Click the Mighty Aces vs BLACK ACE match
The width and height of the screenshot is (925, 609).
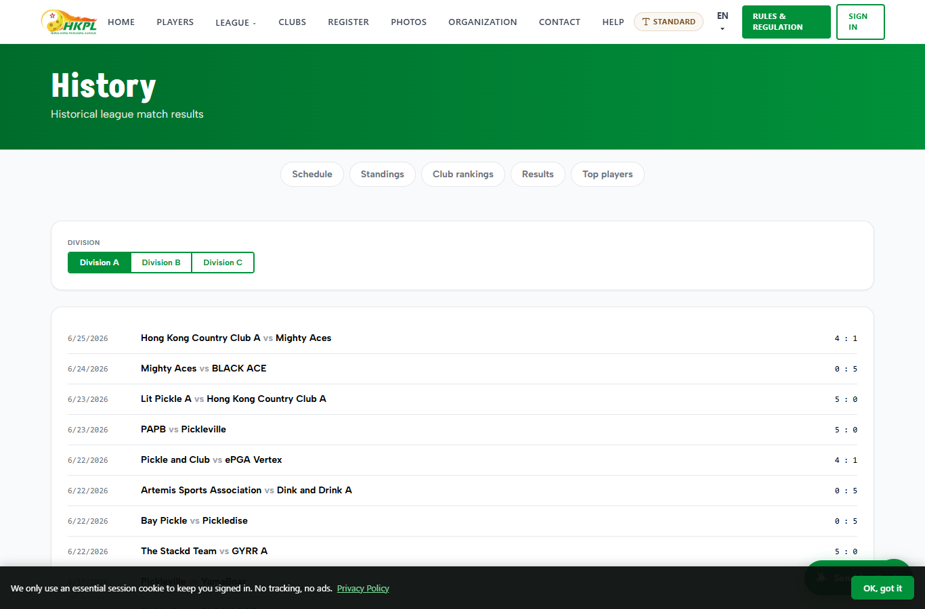point(204,369)
